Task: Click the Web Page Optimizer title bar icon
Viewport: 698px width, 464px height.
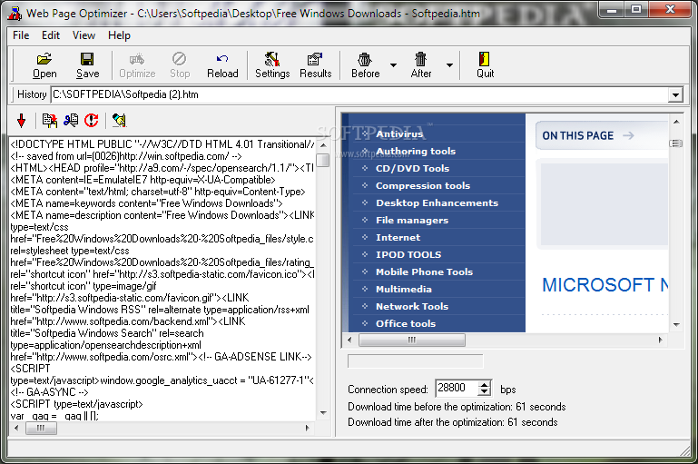Action: (15, 14)
